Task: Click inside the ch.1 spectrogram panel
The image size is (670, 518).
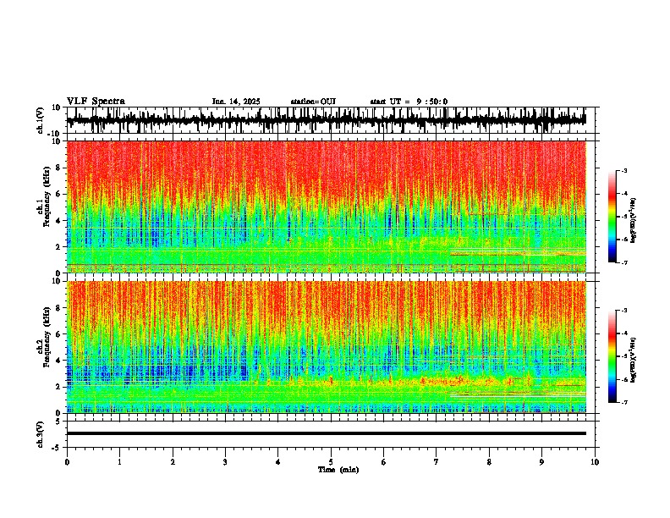Action: [326, 207]
